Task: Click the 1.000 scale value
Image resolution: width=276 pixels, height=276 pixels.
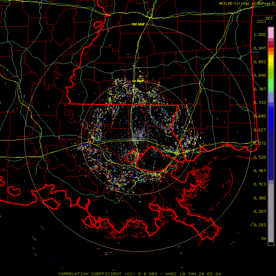Action: pyautogui.click(x=260, y=34)
